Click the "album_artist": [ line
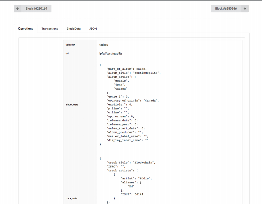 121,77
